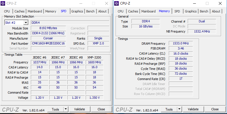Select the SPD tab in left window

pos(64,11)
